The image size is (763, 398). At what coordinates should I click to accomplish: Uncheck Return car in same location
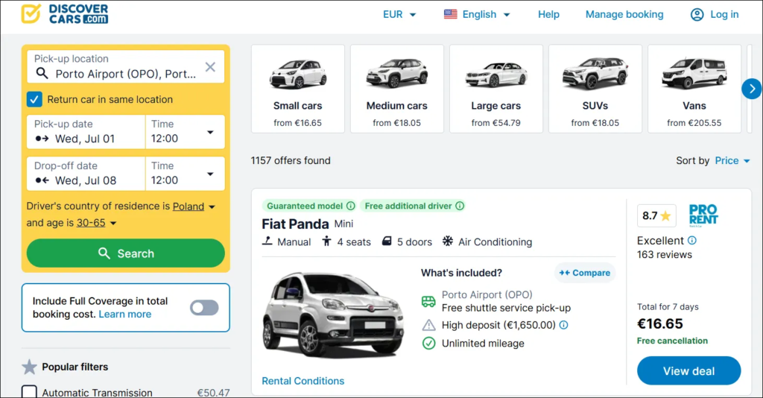coord(34,99)
